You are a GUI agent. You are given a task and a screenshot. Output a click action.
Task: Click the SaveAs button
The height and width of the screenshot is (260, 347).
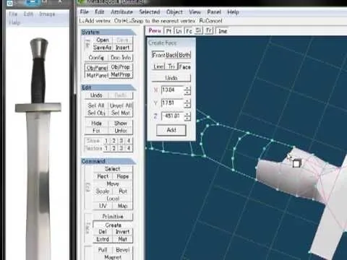pyautogui.click(x=103, y=48)
